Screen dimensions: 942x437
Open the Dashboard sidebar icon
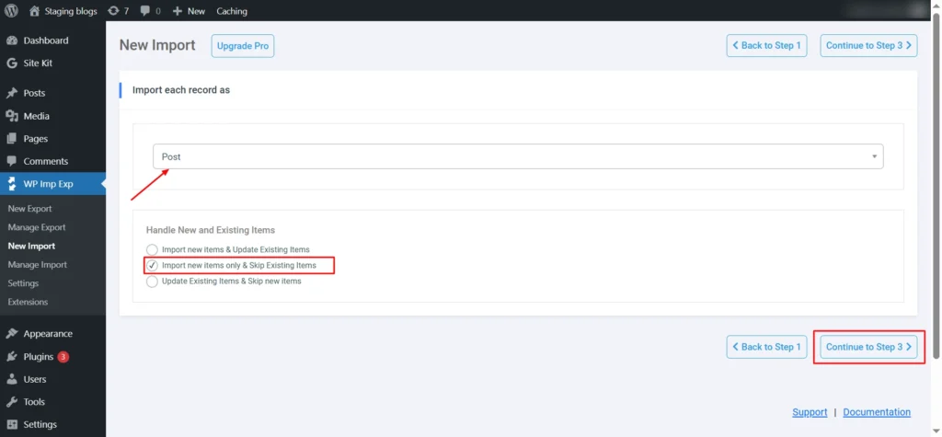12,40
